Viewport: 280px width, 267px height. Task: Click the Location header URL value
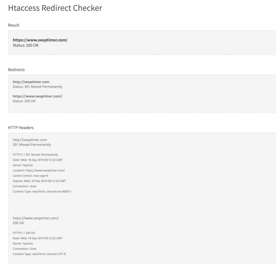click(x=45, y=171)
